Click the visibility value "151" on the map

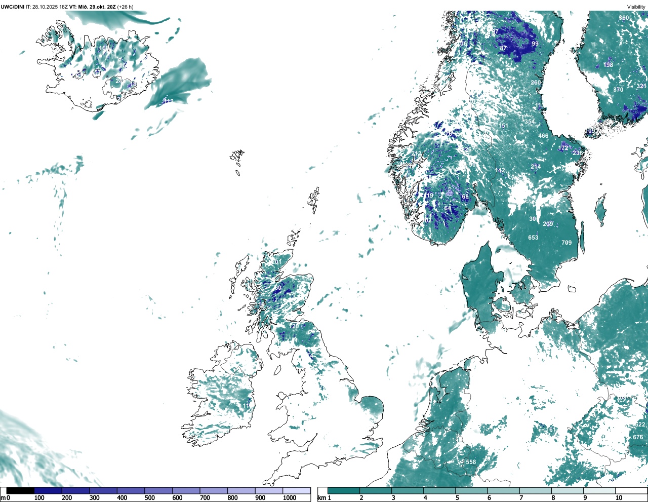pos(503,126)
